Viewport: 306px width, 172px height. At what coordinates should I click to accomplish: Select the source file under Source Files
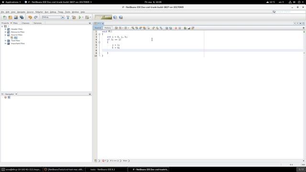16,38
